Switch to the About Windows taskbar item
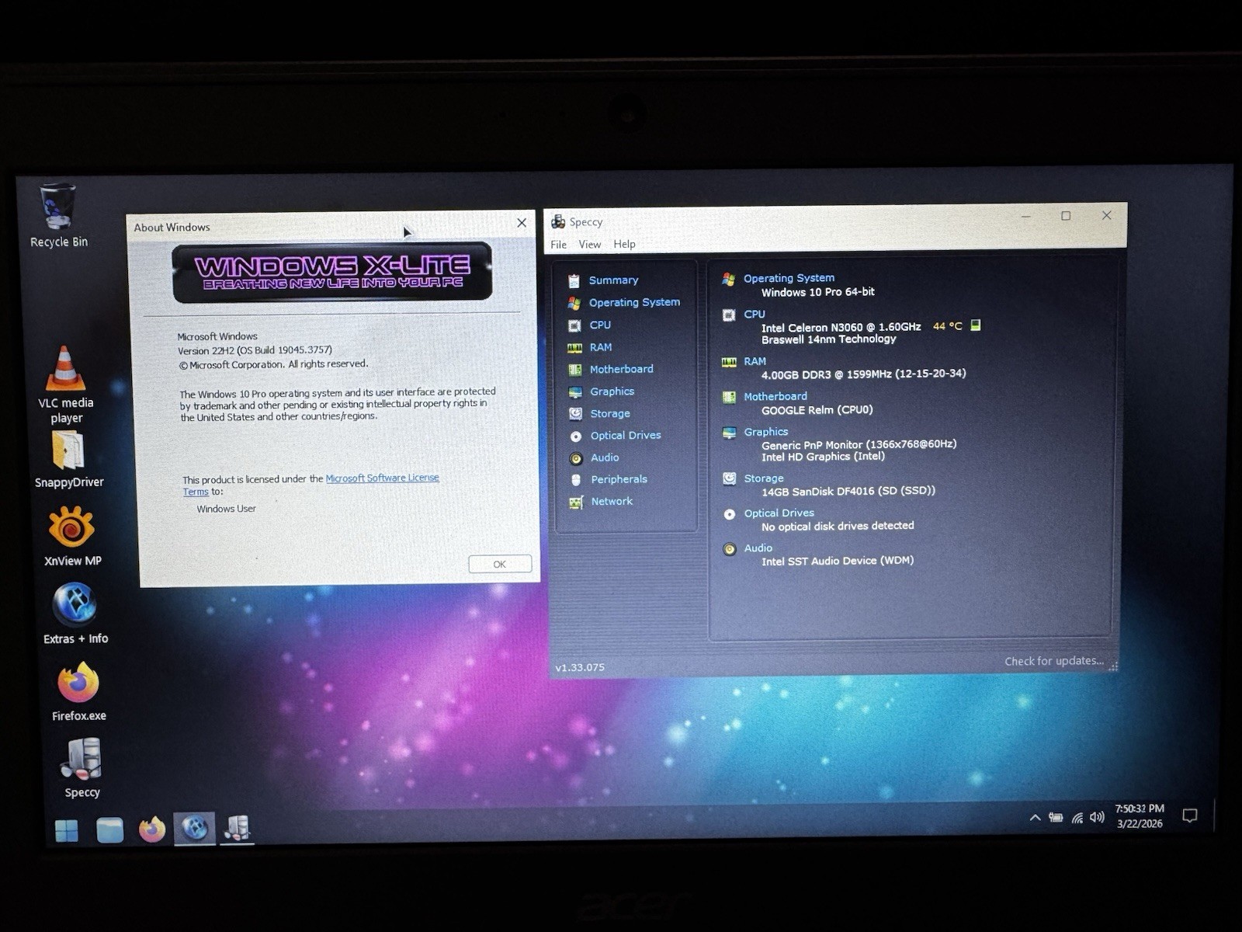The image size is (1242, 932). click(194, 829)
